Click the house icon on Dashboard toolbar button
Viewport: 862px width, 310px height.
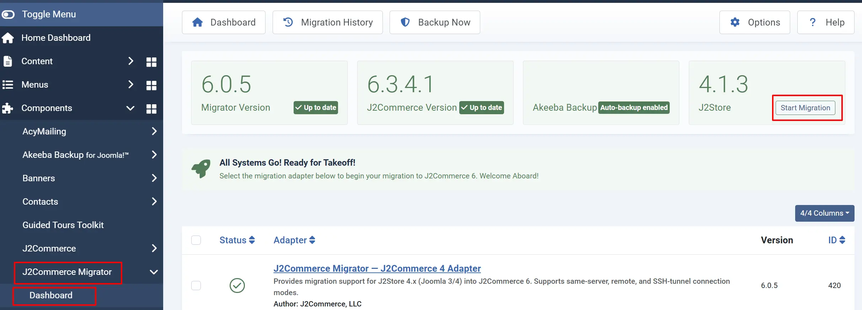click(x=198, y=22)
